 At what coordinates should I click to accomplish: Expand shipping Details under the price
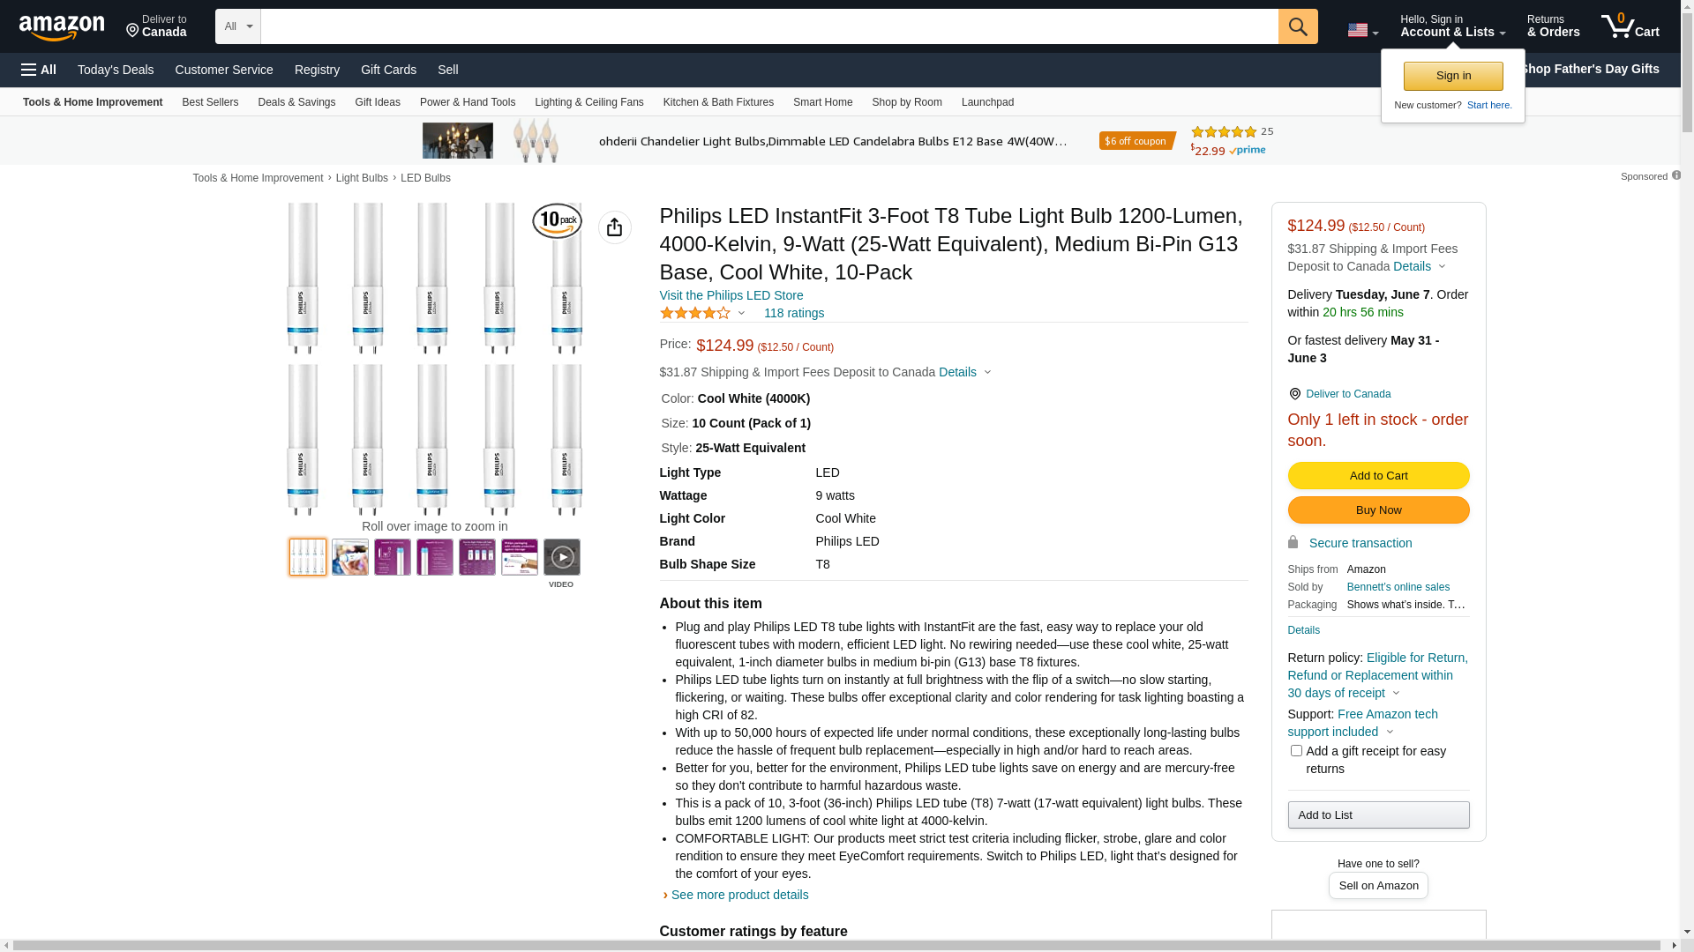tap(964, 372)
